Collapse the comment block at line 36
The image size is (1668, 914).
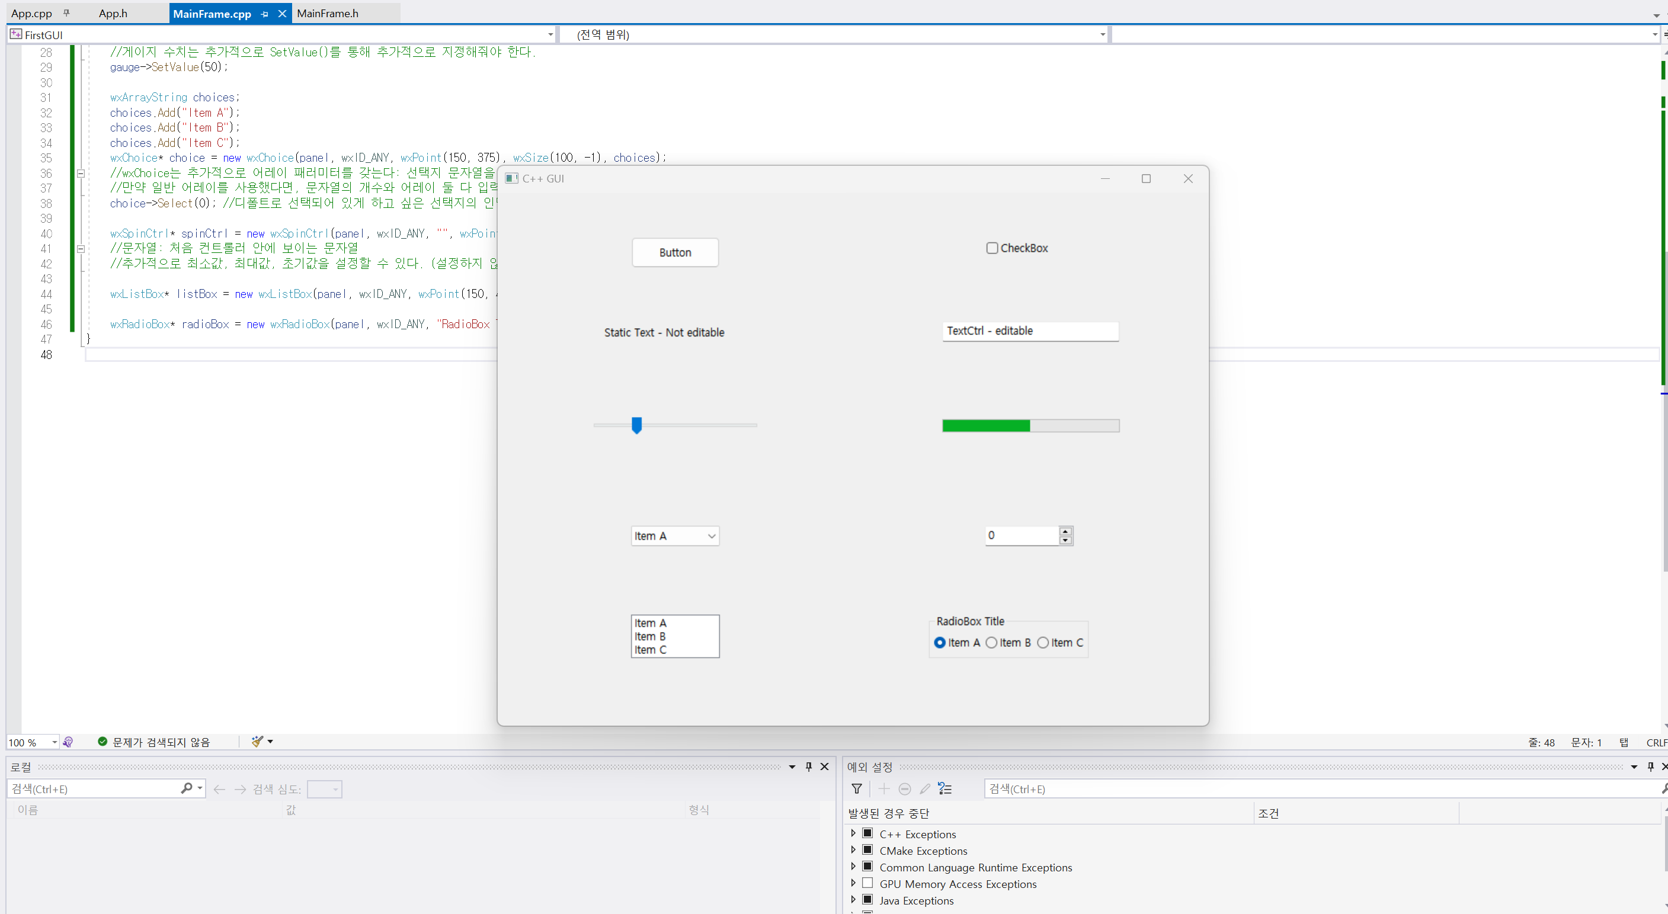tap(81, 174)
